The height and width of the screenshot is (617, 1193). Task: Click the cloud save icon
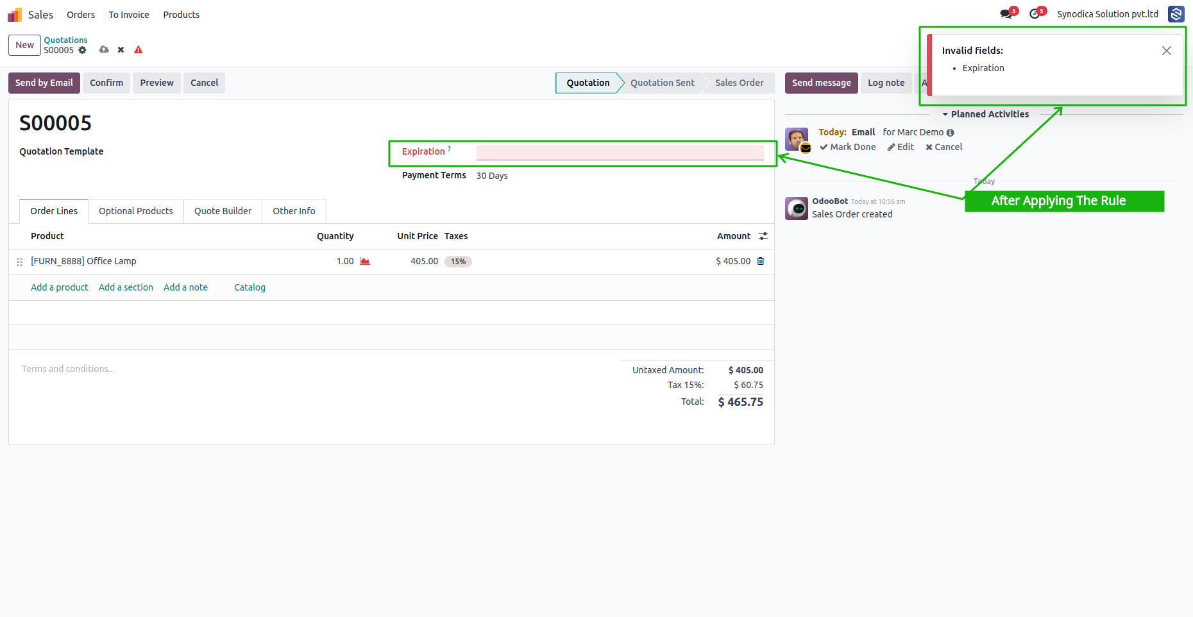coord(104,49)
